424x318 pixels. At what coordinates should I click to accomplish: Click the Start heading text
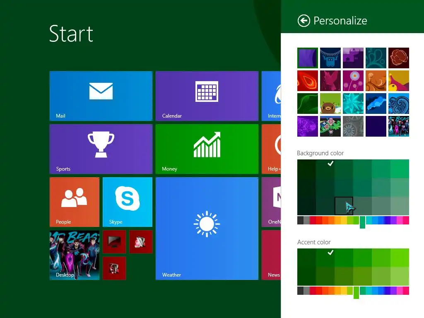(71, 34)
